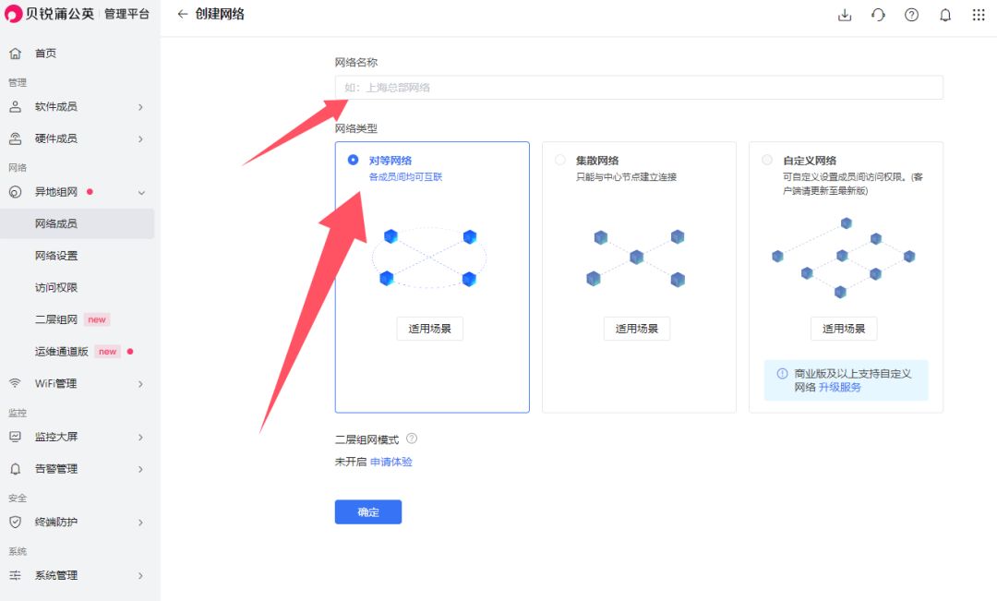Open the apps grid icon
This screenshot has height=601, width=997.
(x=979, y=15)
